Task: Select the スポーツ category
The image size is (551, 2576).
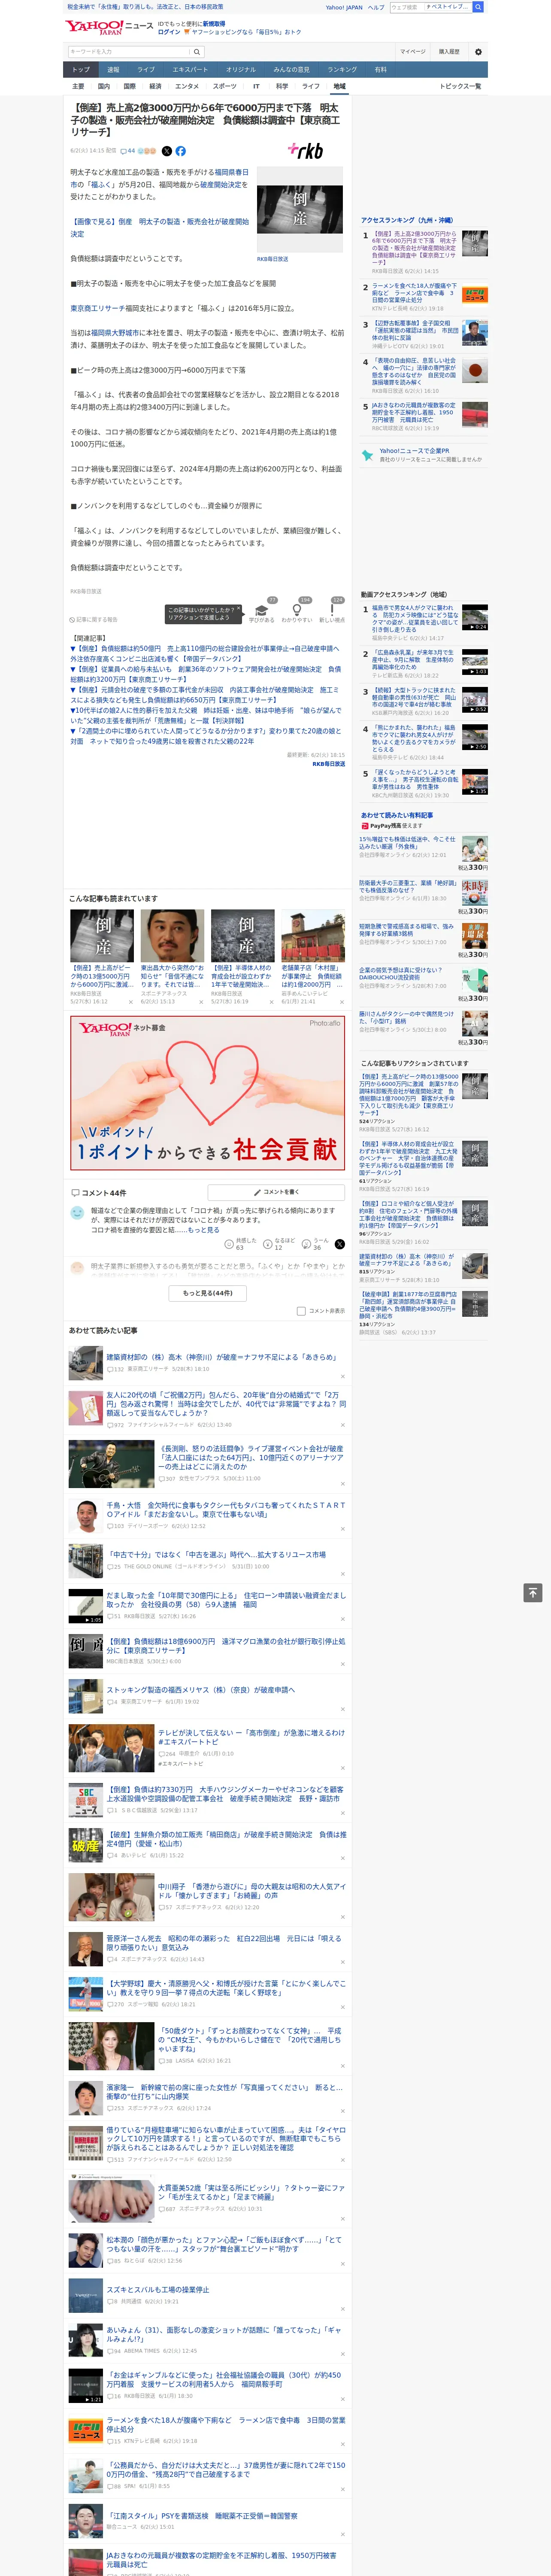Action: tap(225, 87)
